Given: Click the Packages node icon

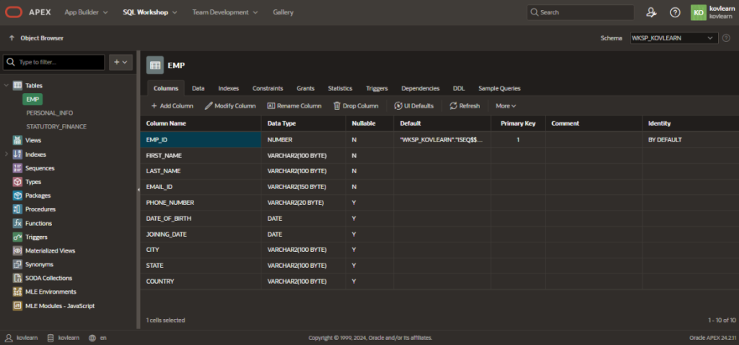Looking at the screenshot, I should 17,195.
